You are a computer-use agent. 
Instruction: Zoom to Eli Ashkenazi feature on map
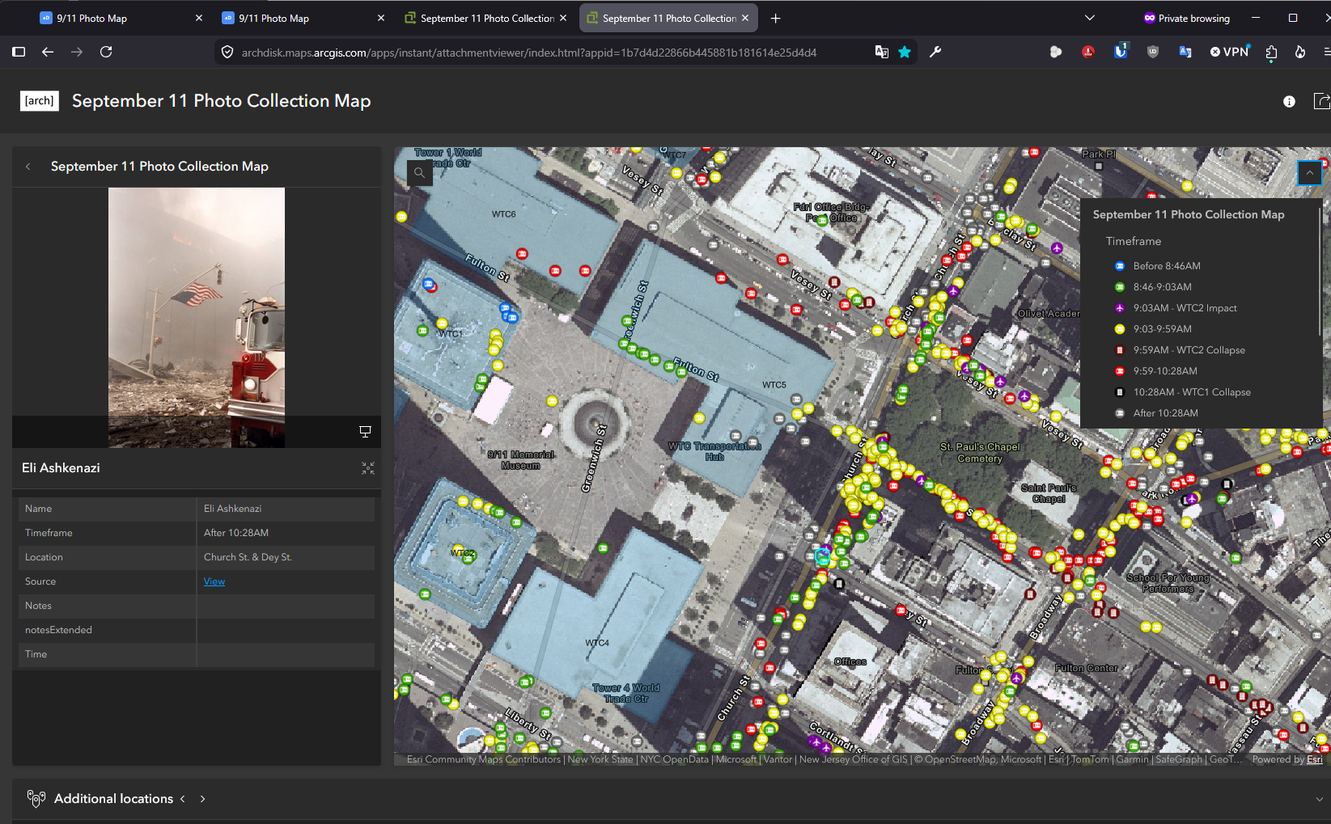(368, 468)
